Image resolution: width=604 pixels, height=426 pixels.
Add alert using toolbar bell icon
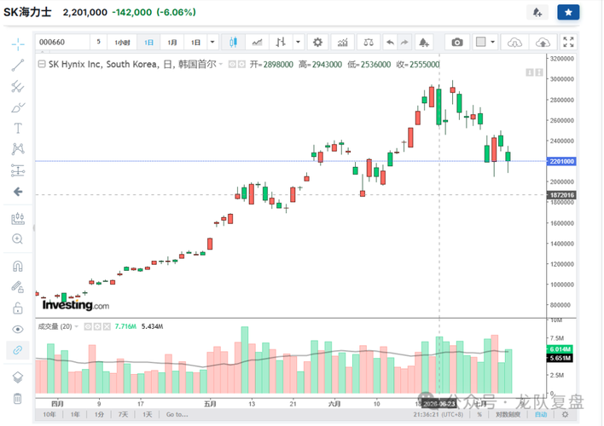[424, 43]
